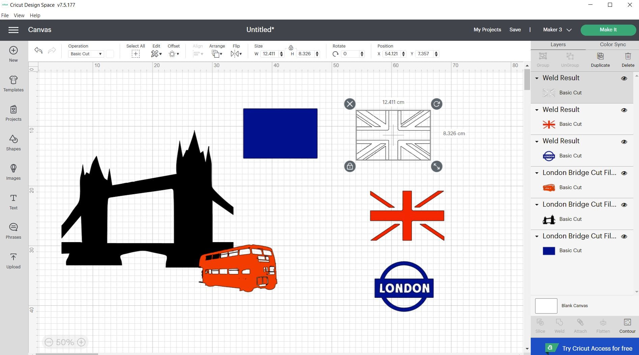
Task: Open the Edit dropdown
Action: click(x=156, y=54)
